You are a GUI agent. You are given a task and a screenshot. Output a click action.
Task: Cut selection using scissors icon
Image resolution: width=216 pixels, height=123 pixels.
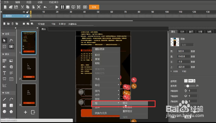tap(22, 7)
